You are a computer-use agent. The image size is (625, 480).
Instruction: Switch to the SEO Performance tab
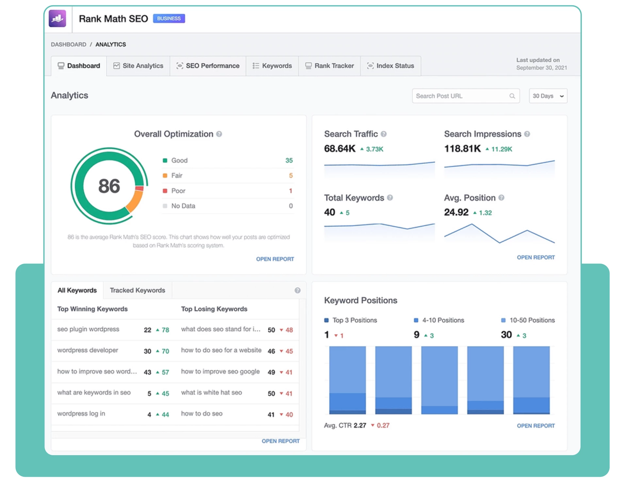click(x=208, y=66)
